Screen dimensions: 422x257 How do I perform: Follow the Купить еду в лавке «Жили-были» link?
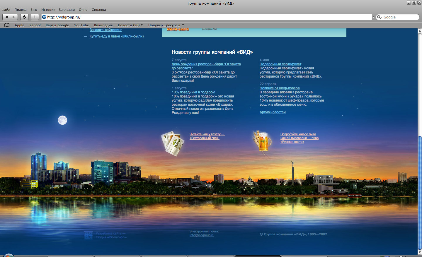117,36
